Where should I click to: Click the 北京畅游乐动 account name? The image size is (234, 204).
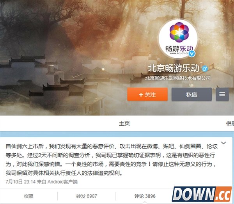(x=174, y=68)
